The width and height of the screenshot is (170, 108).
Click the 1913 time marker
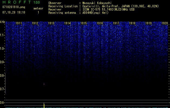(x=51, y=23)
